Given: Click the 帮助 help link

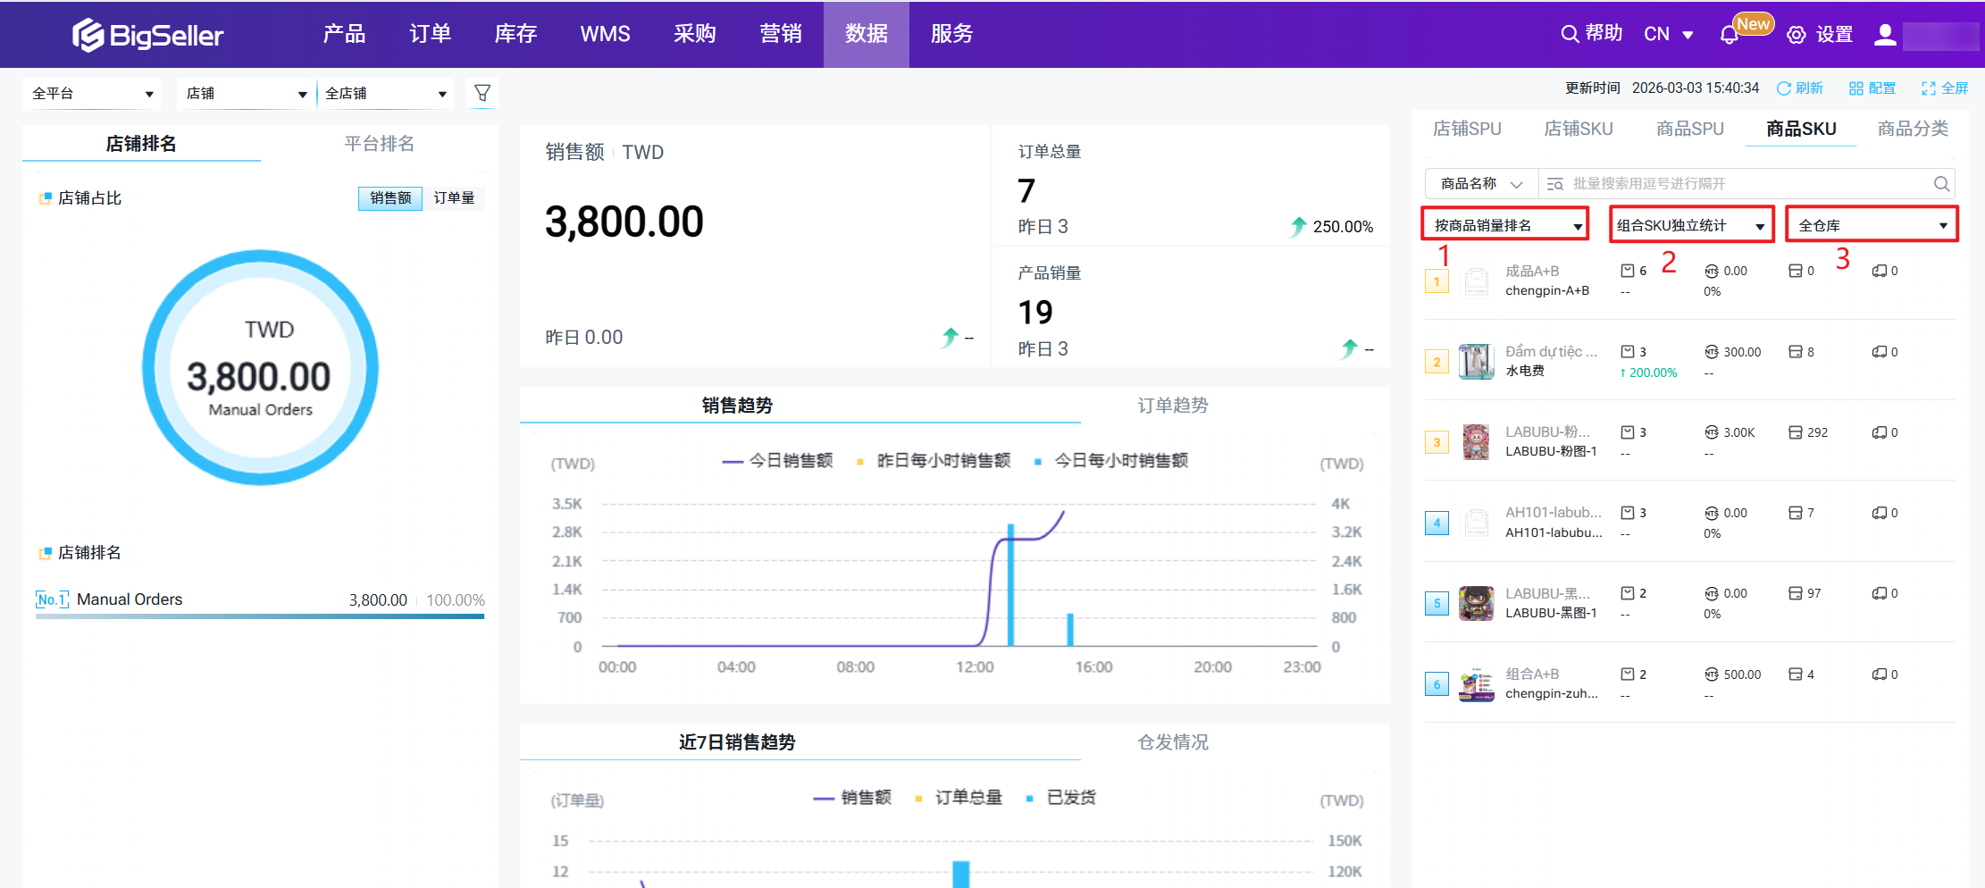Looking at the screenshot, I should point(1592,34).
